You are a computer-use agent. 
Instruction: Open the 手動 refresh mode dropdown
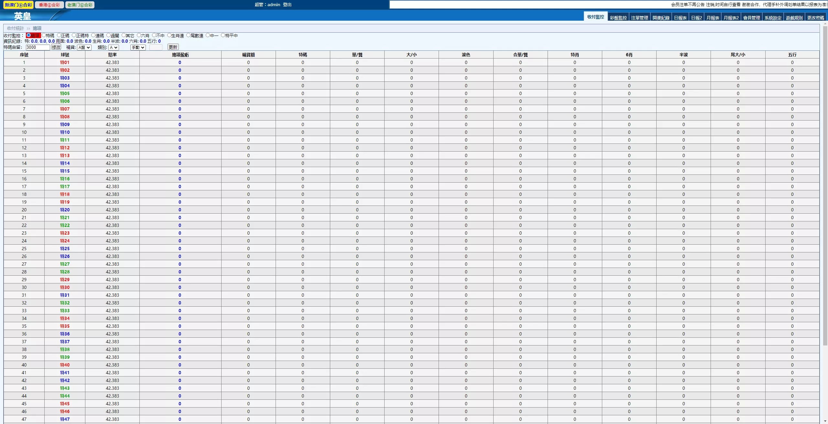point(138,48)
